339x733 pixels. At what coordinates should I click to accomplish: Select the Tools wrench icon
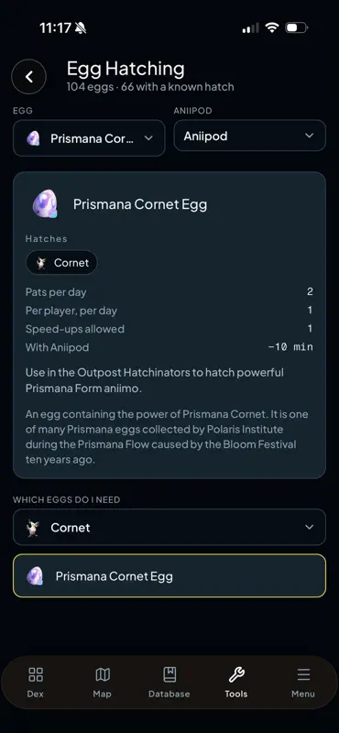236,674
